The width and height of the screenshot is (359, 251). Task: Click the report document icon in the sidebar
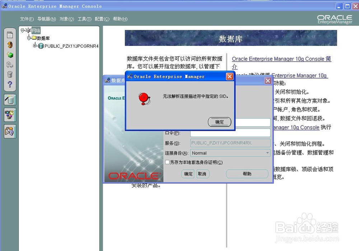click(10, 35)
